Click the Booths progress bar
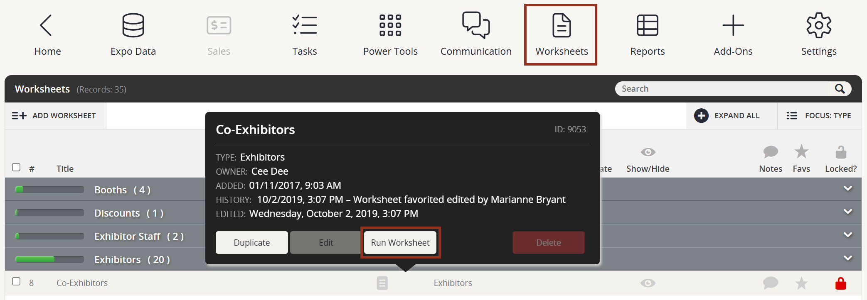This screenshot has height=300, width=867. coord(49,190)
